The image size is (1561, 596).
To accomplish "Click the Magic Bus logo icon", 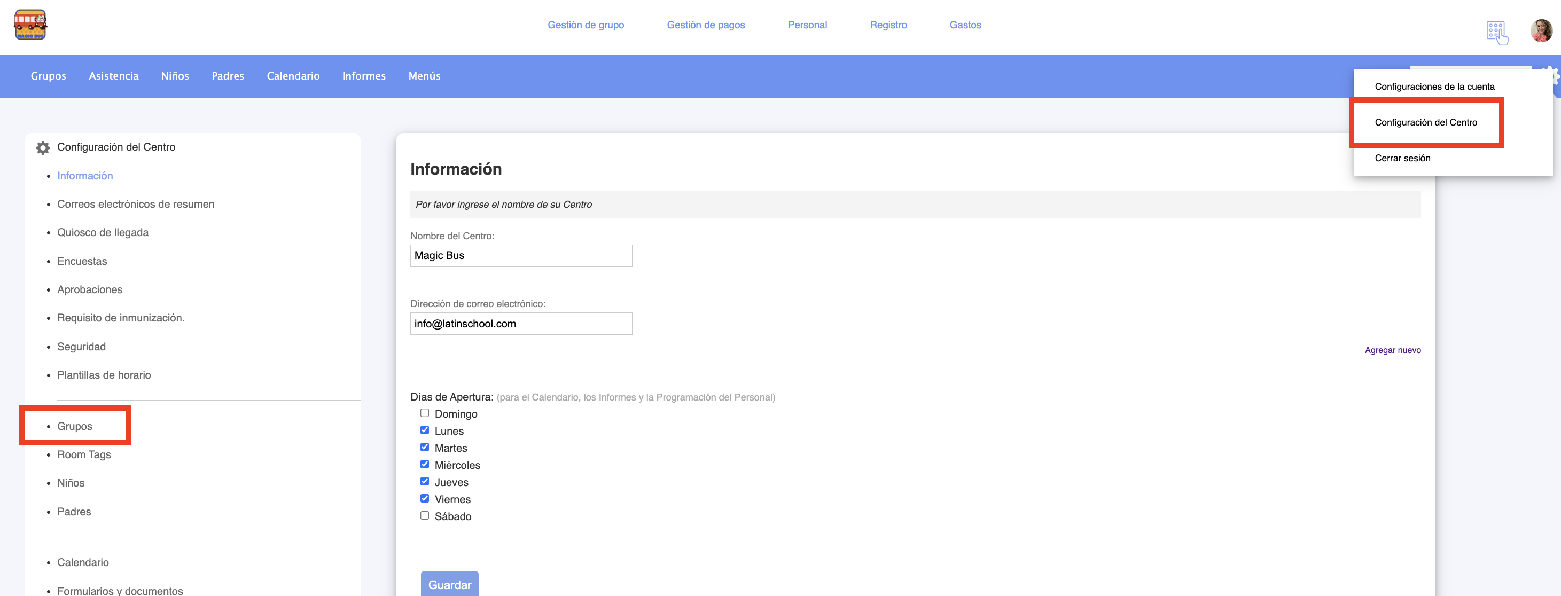I will [x=30, y=25].
